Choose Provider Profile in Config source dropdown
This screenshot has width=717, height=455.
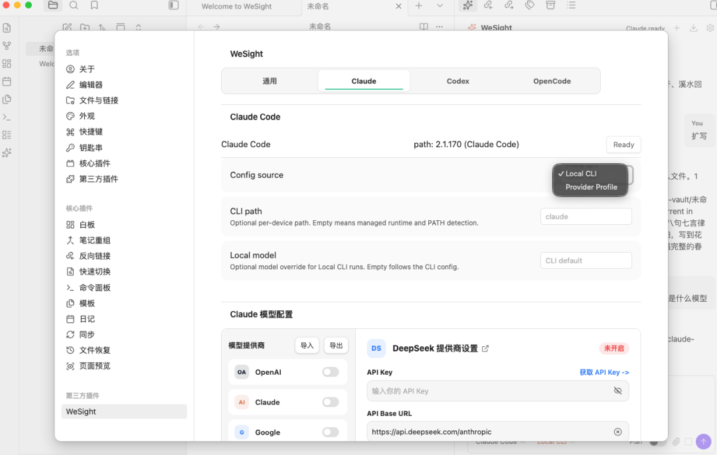click(590, 187)
